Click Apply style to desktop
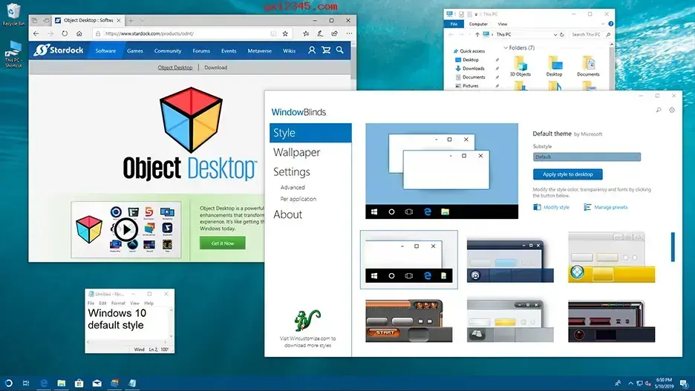 pos(568,174)
